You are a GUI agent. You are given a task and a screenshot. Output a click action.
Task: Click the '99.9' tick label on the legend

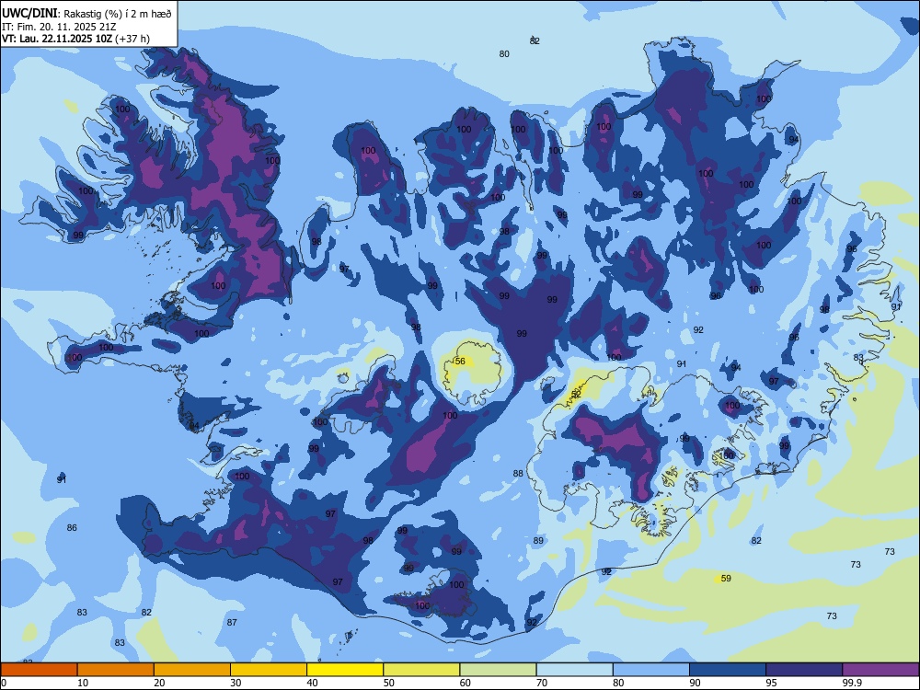(x=852, y=683)
